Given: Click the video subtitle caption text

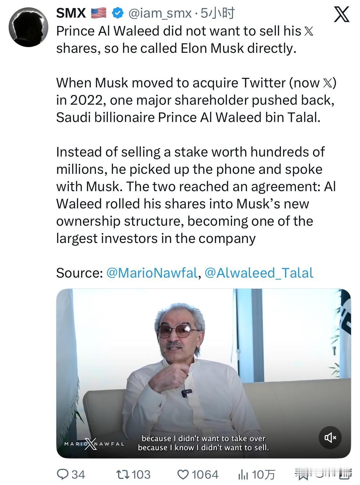Looking at the screenshot, I should click(203, 443).
